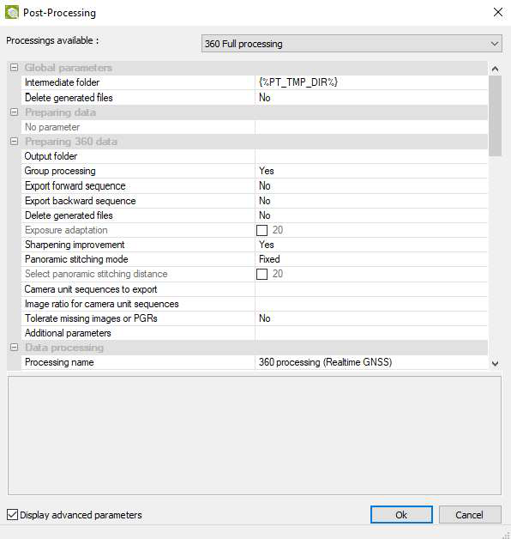
Task: Click the Cancel button
Action: point(470,515)
